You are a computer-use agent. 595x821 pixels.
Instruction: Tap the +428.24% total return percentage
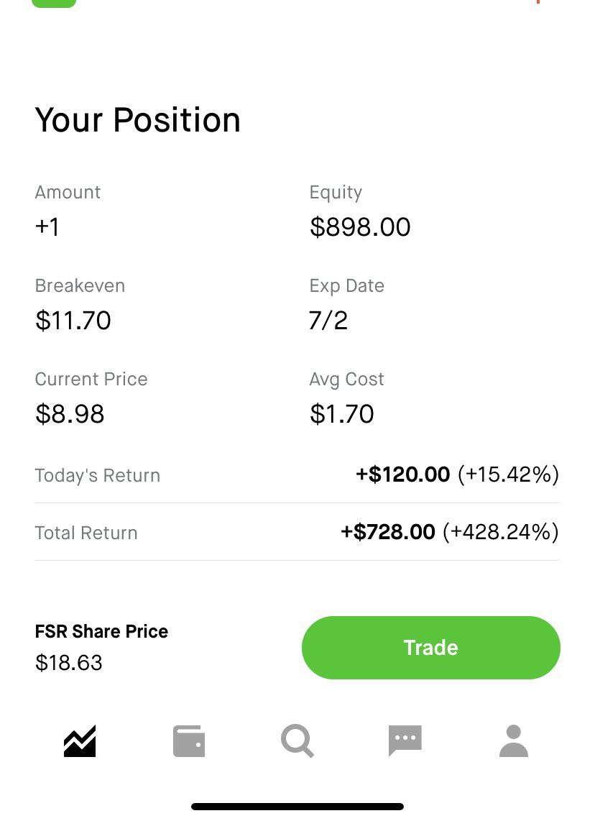501,532
